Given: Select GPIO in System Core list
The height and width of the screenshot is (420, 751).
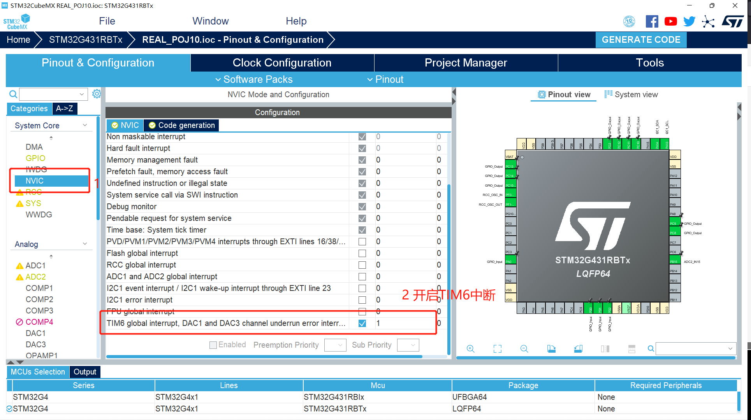Looking at the screenshot, I should (35, 158).
